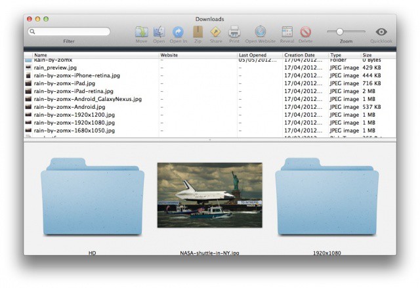420x288 pixels.
Task: Sort the list by Size column
Action: 377,55
